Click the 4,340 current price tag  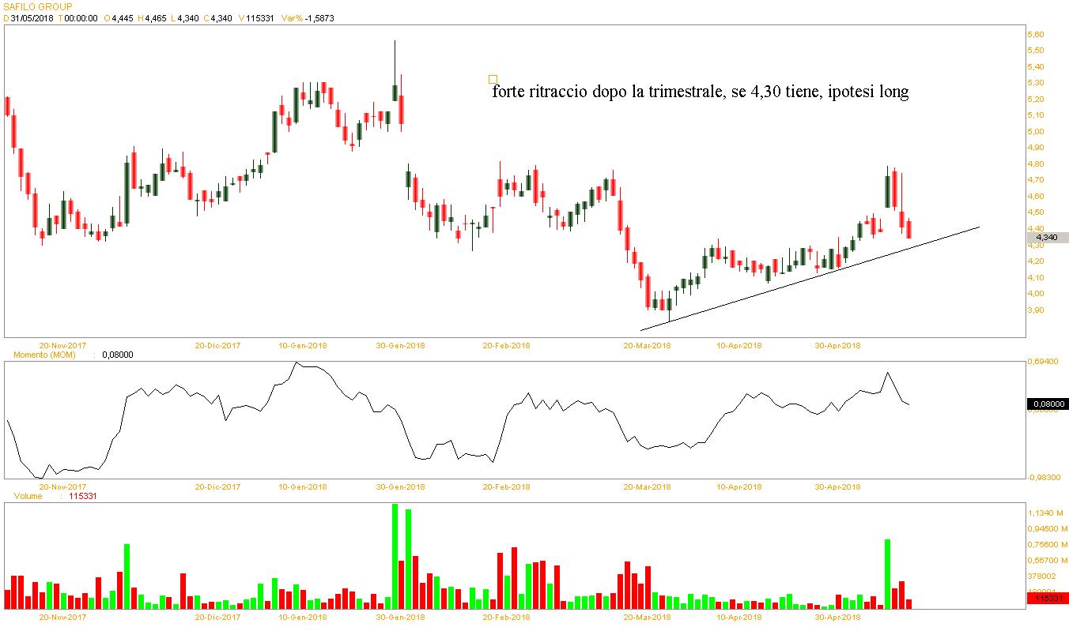pos(1046,237)
